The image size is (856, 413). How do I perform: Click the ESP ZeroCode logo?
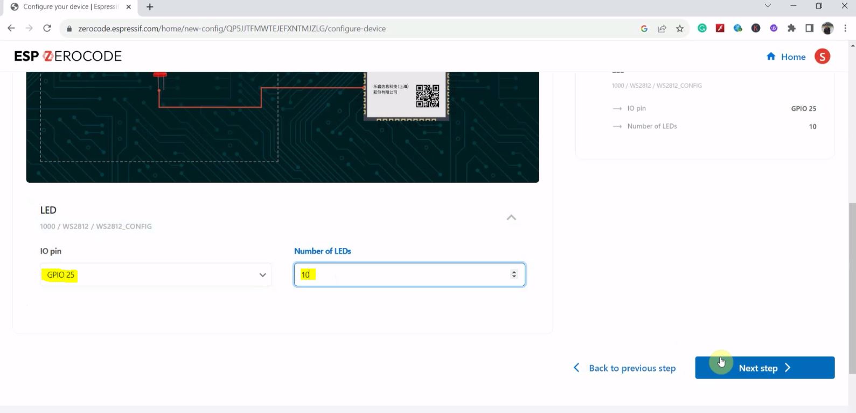tap(68, 56)
